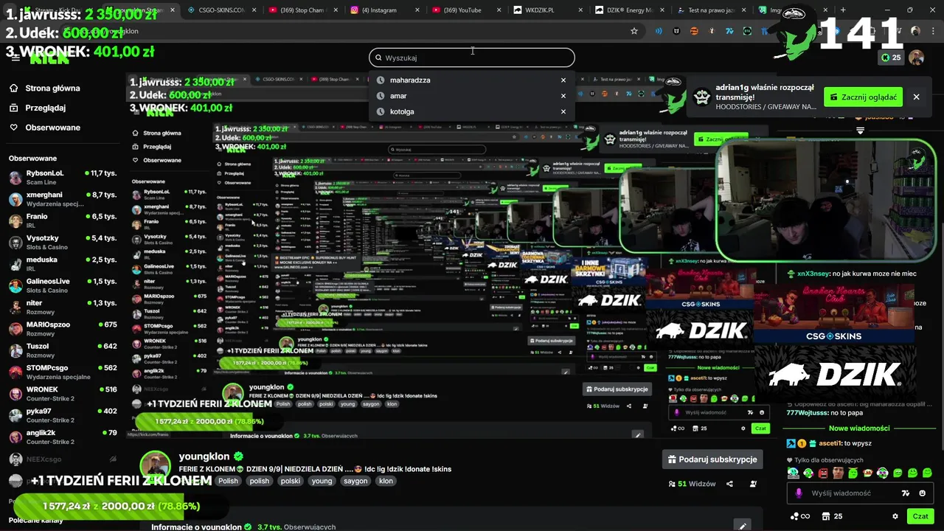The height and width of the screenshot is (531, 944).
Task: Click the Podaruj subskrypcje button
Action: [x=712, y=459]
